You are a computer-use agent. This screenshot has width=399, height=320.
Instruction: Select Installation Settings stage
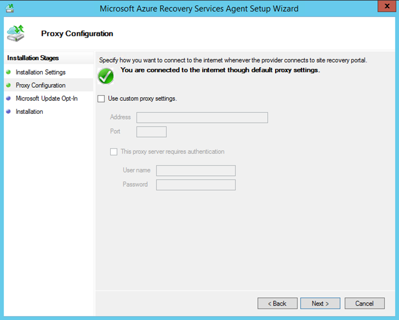click(x=41, y=72)
